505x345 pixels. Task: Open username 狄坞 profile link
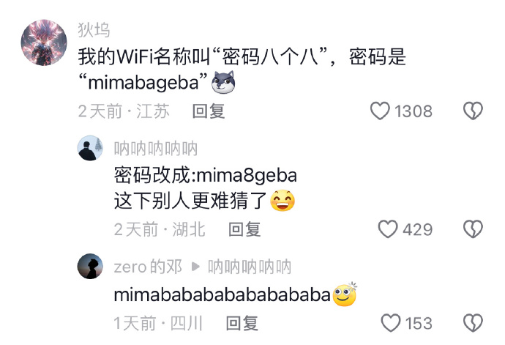(x=94, y=30)
